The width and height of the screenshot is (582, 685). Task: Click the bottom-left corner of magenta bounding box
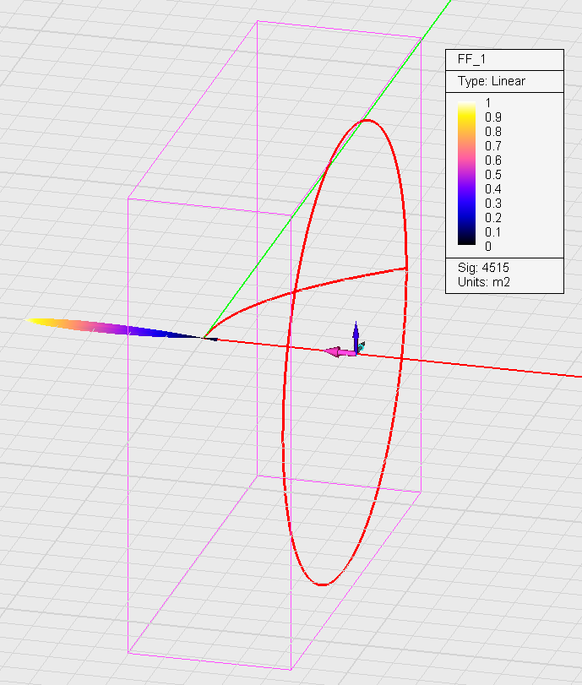(128, 652)
